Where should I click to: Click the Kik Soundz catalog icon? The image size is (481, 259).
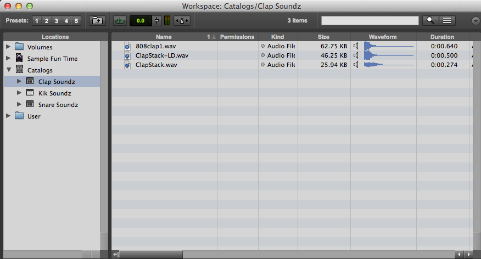point(30,93)
